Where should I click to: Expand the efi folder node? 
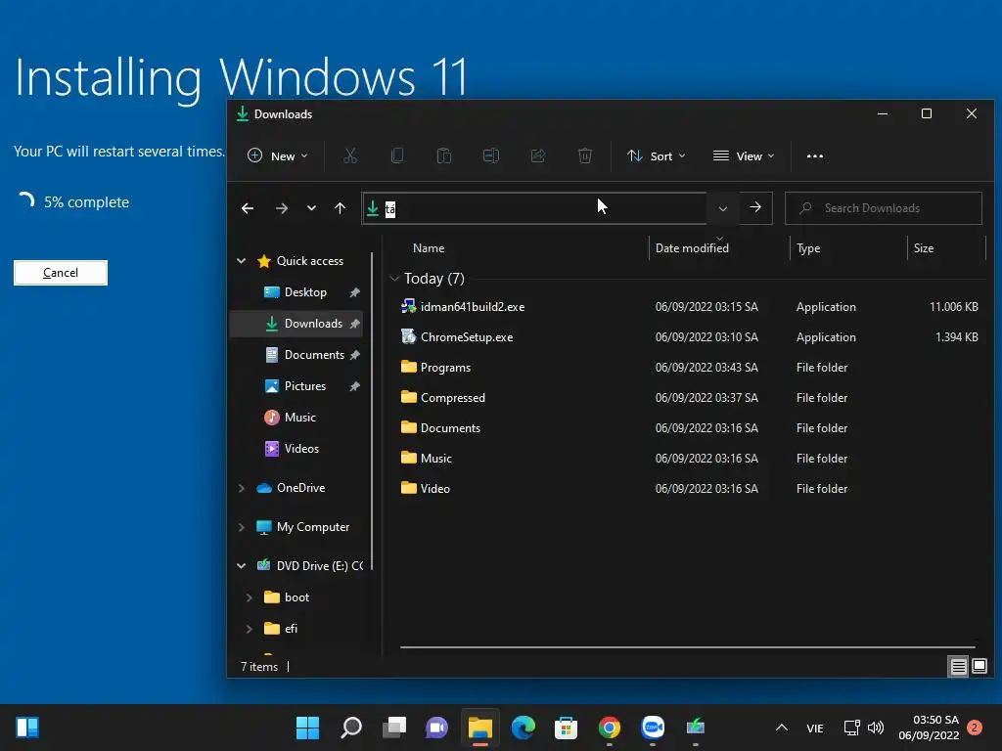[x=250, y=629]
